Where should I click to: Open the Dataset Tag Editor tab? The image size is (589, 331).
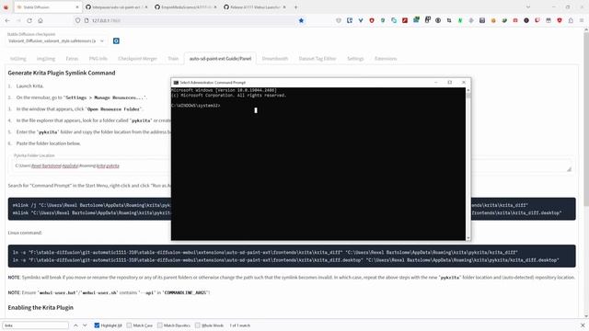pos(318,59)
